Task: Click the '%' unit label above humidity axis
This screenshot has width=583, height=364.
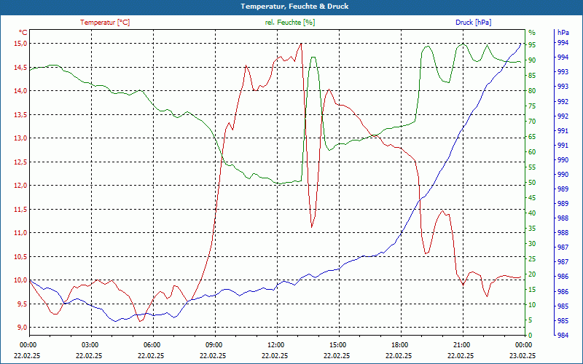Action: pyautogui.click(x=532, y=33)
